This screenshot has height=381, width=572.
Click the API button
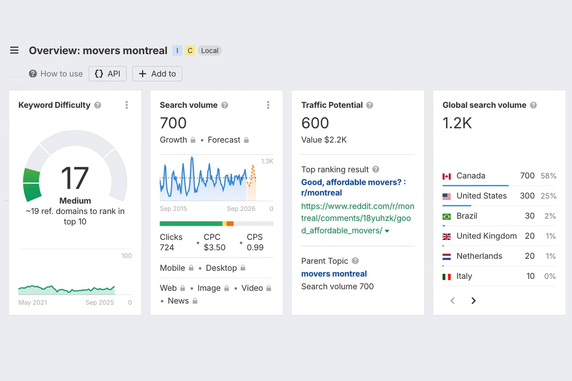click(108, 74)
